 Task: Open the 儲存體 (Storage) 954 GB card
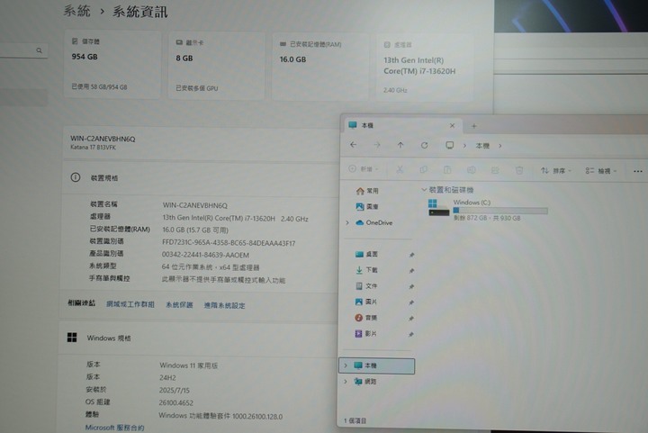coord(112,65)
